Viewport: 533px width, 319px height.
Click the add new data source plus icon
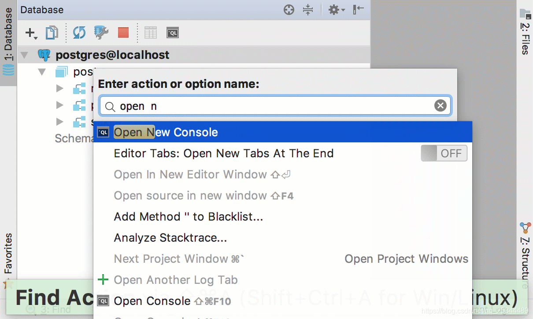[x=30, y=33]
